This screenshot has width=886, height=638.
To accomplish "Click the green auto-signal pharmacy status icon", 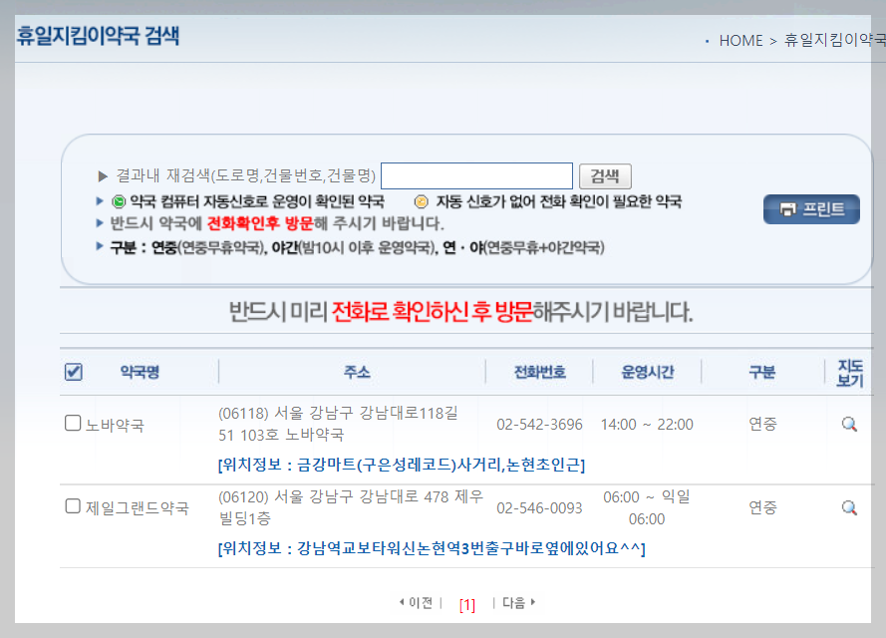I will click(x=119, y=201).
